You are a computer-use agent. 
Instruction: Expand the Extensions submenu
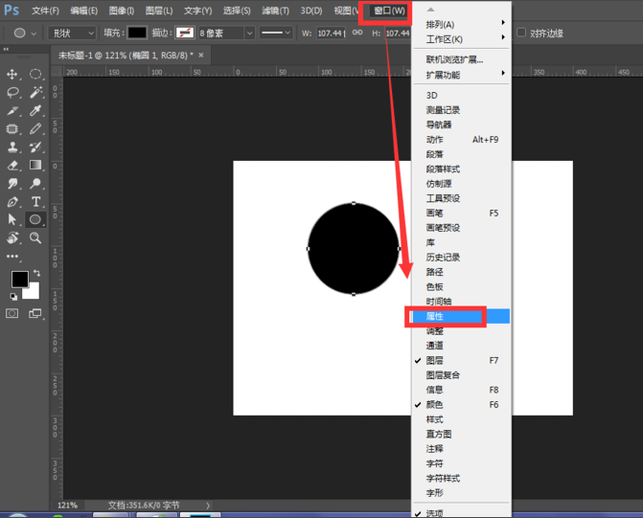pyautogui.click(x=461, y=75)
